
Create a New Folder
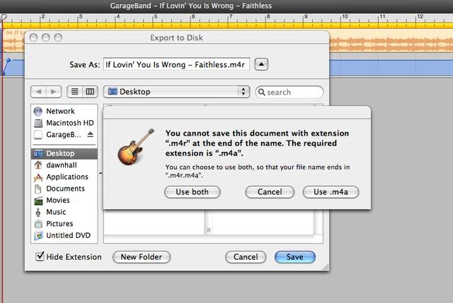[142, 257]
